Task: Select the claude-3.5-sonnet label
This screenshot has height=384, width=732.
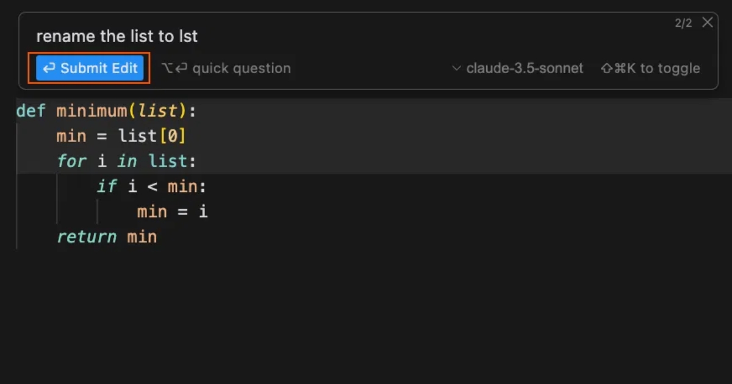Action: (525, 68)
